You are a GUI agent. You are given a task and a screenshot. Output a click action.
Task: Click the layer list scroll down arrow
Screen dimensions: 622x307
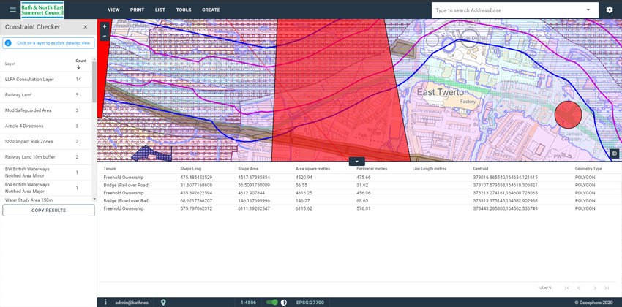tap(94, 199)
